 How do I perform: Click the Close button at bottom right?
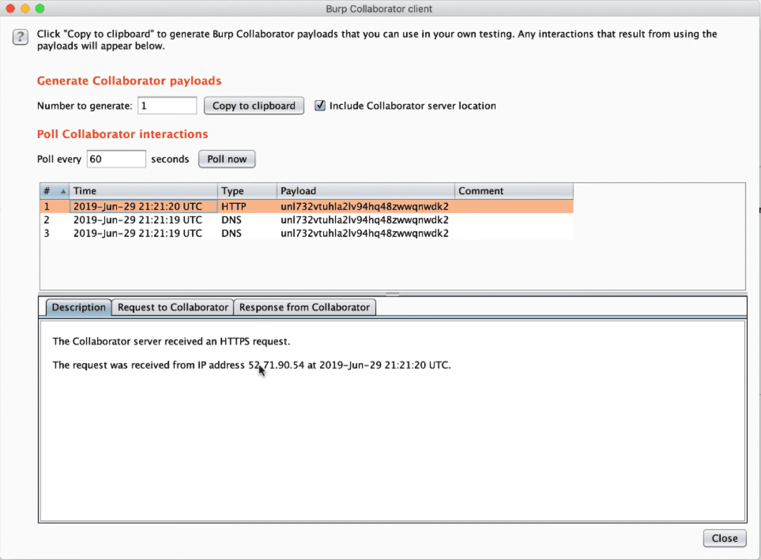coord(724,538)
